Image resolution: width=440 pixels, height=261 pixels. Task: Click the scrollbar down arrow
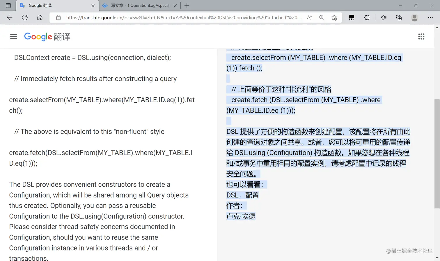coord(437,258)
